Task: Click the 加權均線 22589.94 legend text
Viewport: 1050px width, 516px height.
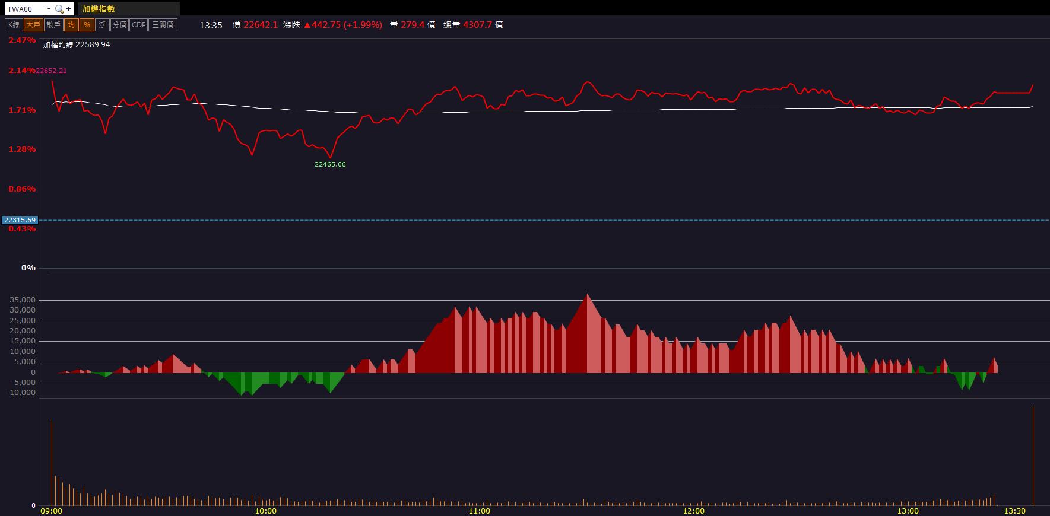Action: (x=77, y=44)
